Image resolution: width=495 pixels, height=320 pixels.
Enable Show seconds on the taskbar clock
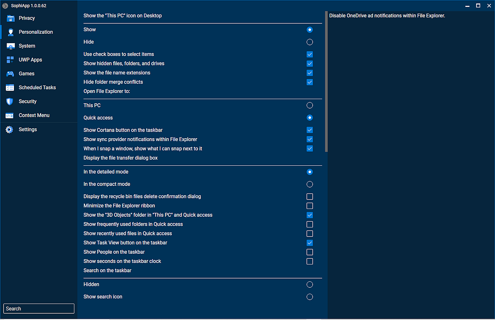310,261
